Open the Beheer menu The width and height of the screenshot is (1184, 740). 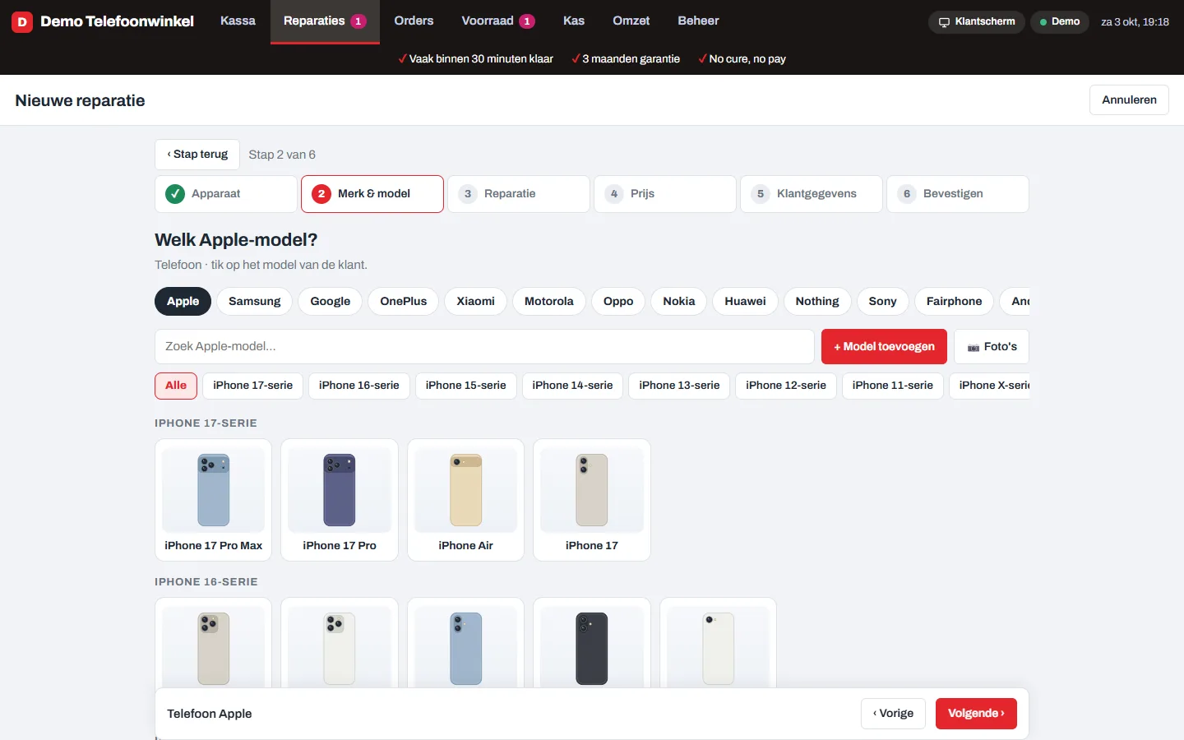(x=698, y=21)
